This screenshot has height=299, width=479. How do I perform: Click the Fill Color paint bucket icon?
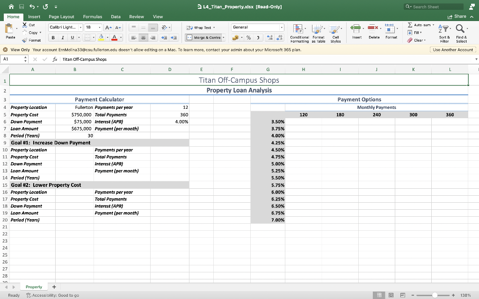[102, 37]
